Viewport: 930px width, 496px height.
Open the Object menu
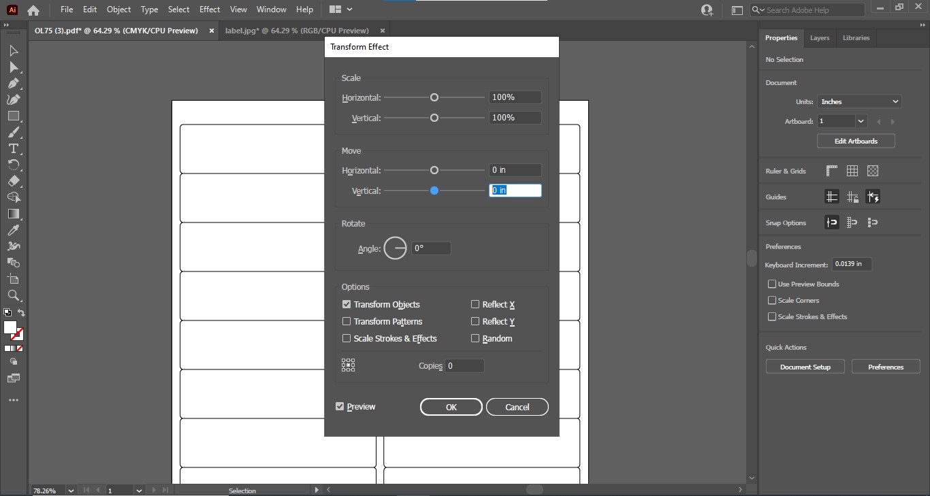pos(118,10)
